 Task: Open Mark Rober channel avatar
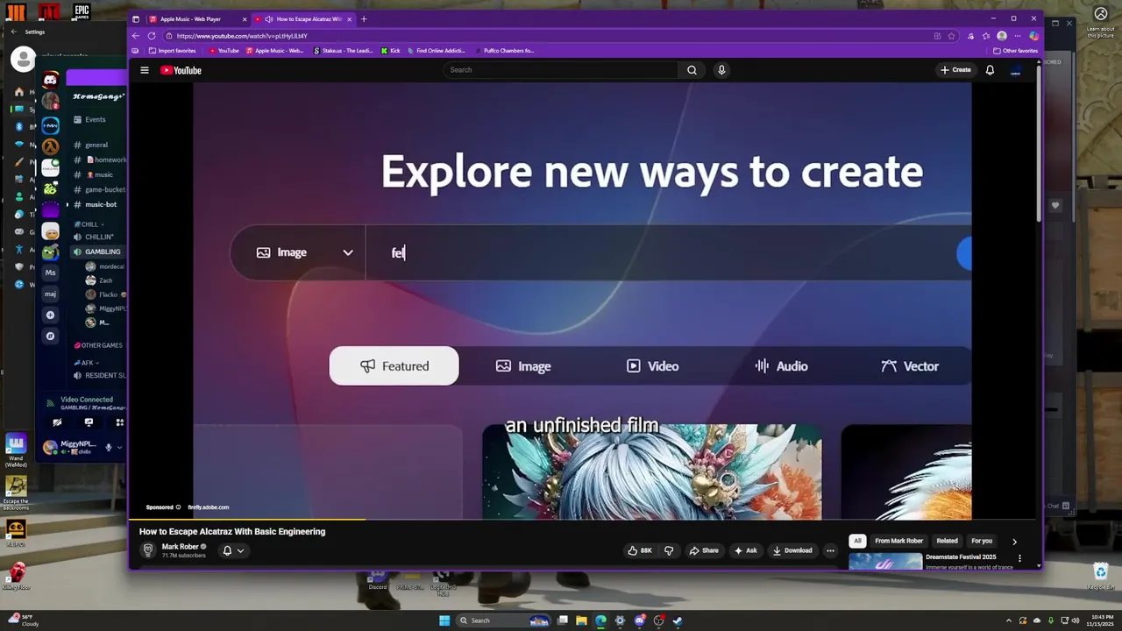148,549
